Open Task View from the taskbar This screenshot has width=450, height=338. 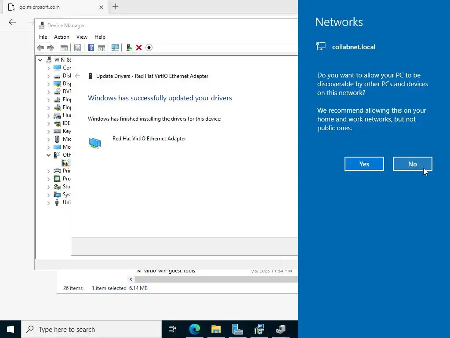tap(172, 329)
